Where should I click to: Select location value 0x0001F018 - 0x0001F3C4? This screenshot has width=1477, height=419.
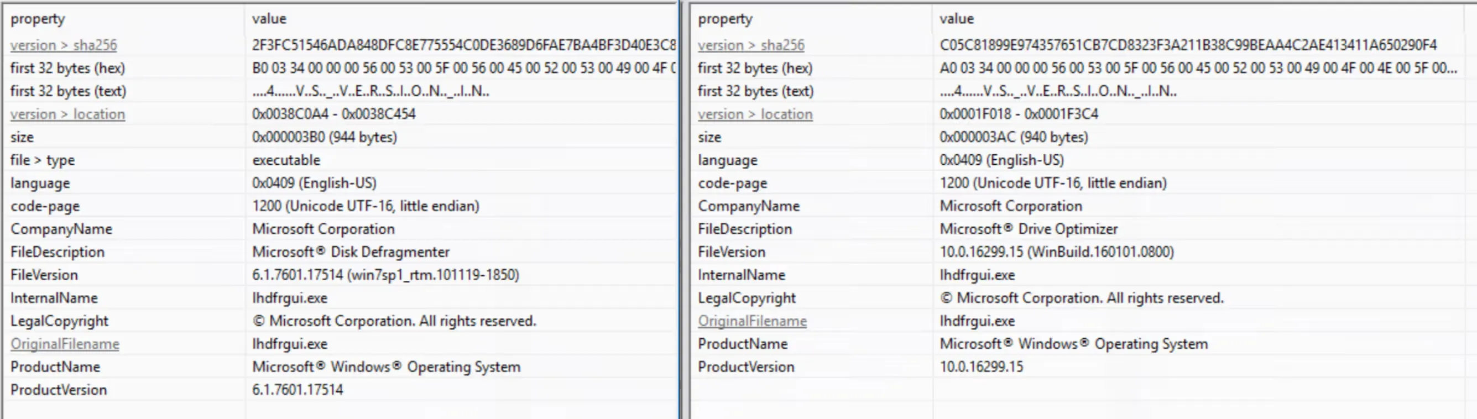tap(1018, 114)
